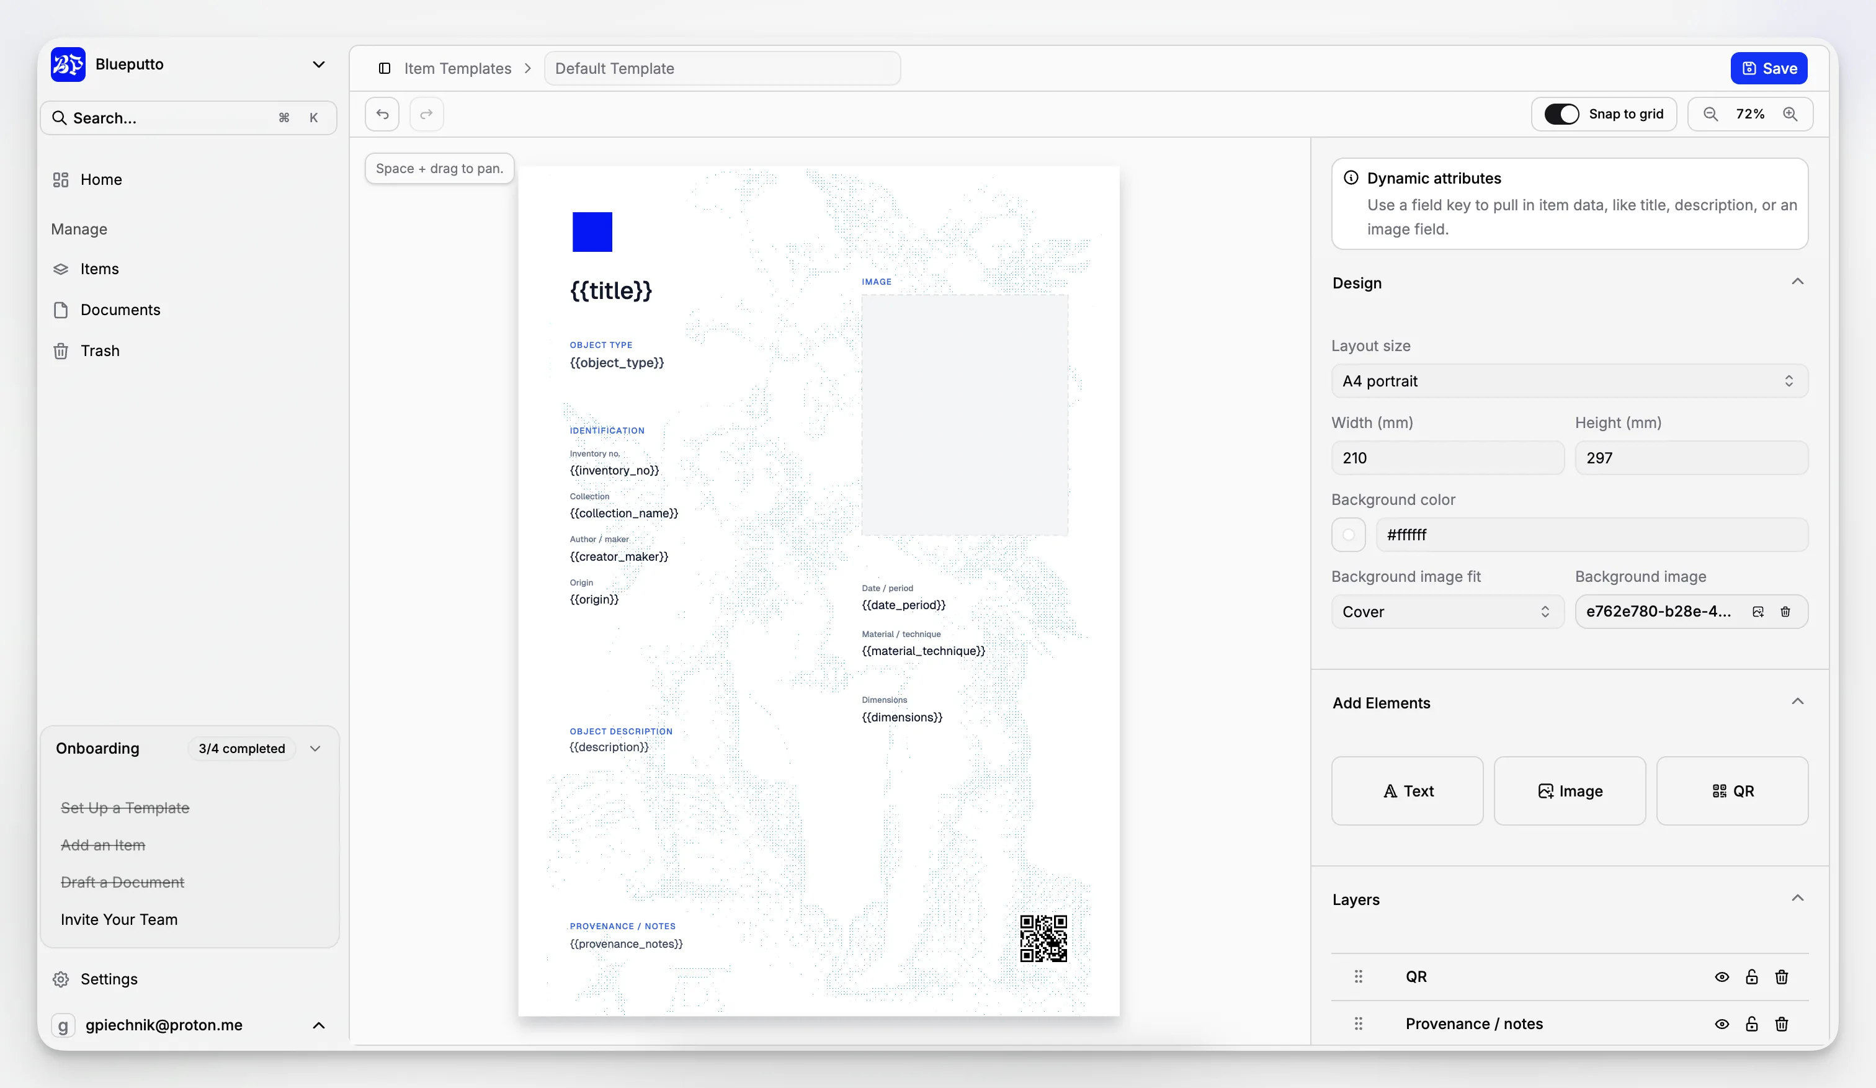Add a QR element
The width and height of the screenshot is (1876, 1088).
point(1732,790)
